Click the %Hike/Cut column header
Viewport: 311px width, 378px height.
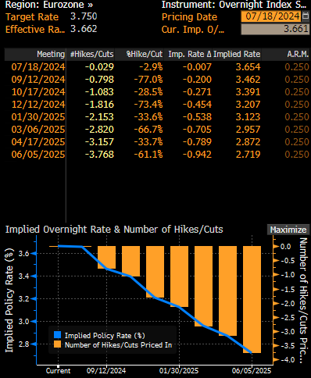(x=145, y=54)
